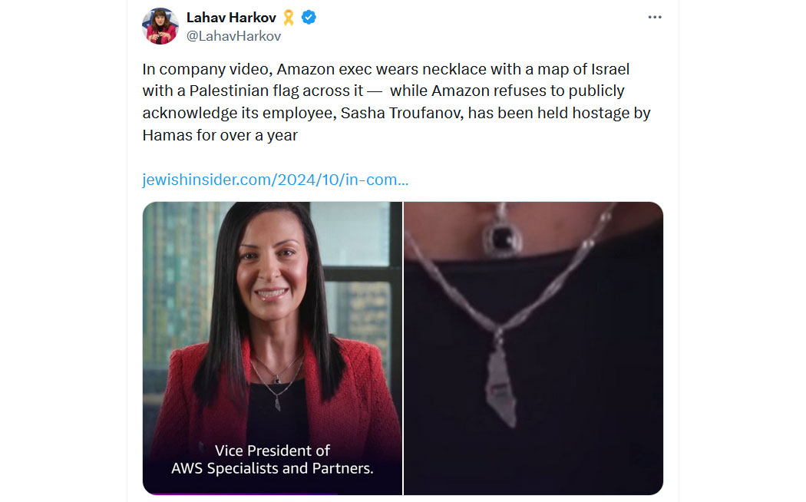Click the @LahavHarkov handle

tap(233, 36)
